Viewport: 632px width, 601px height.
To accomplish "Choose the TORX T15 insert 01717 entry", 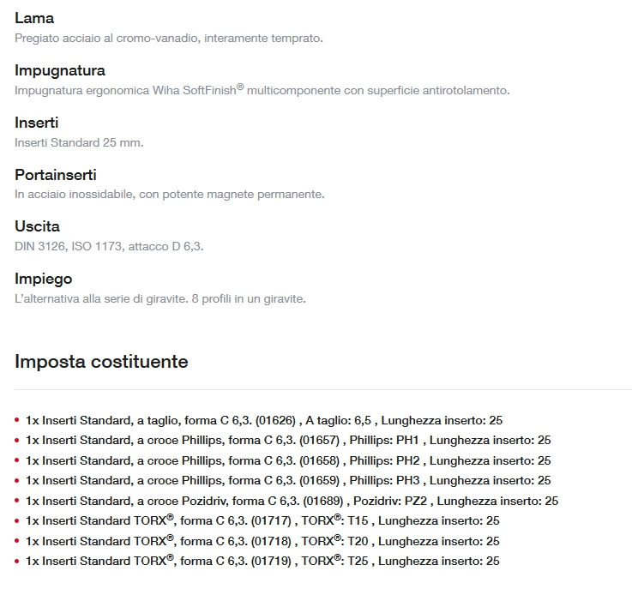I will pyautogui.click(x=262, y=520).
